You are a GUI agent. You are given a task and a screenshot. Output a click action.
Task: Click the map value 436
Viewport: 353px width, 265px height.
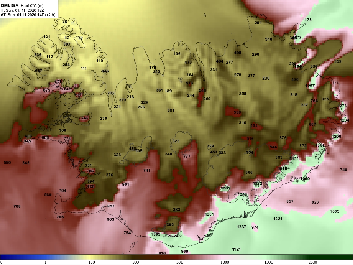click(132, 149)
